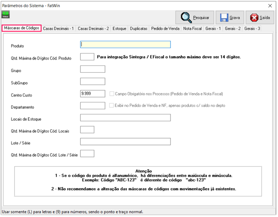Click the Lote / Série text field
Viewport: 278px width, 217px height.
(125, 142)
